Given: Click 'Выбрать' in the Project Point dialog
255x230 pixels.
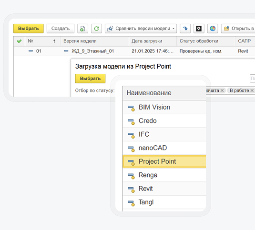Looking at the screenshot, I should (x=90, y=79).
